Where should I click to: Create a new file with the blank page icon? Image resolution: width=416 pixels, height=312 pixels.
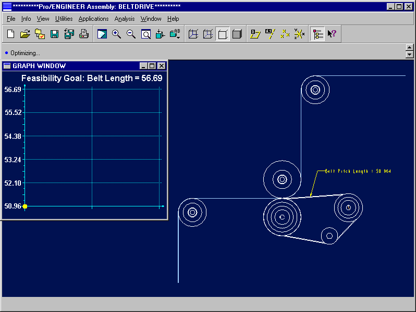pyautogui.click(x=11, y=34)
